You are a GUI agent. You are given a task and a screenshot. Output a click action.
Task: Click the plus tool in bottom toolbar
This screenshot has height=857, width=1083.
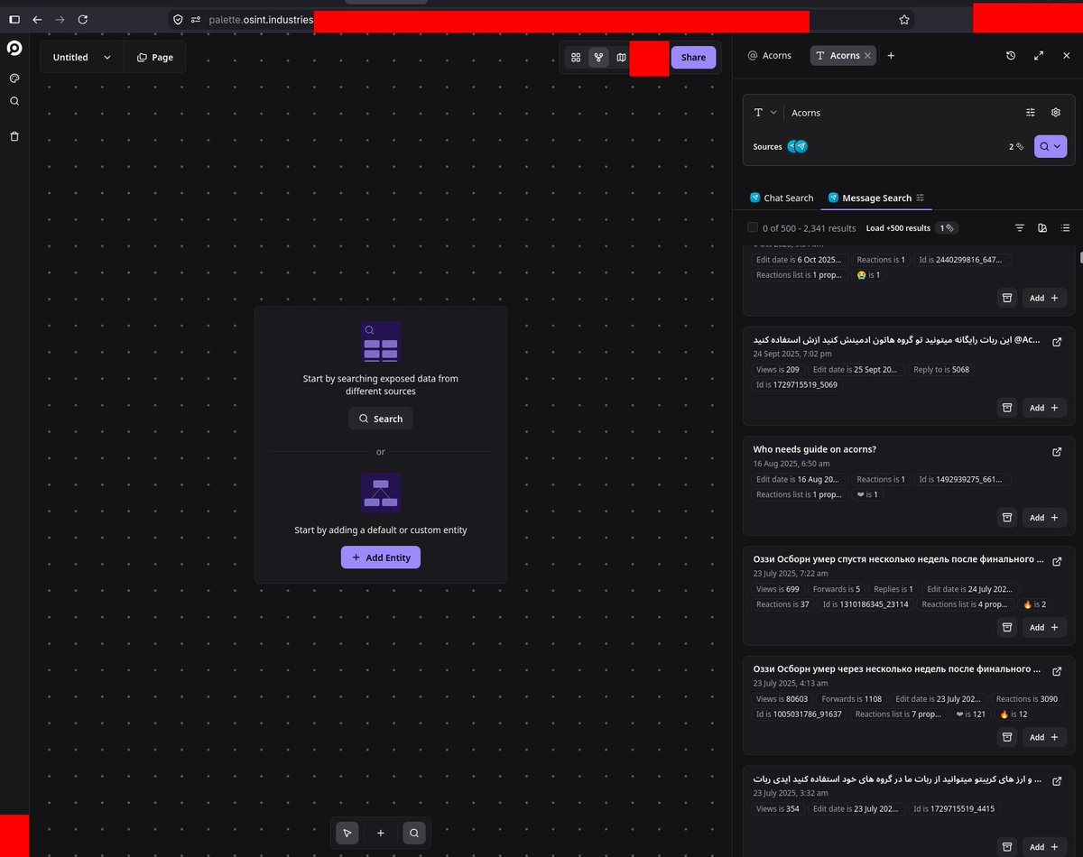[x=381, y=834]
